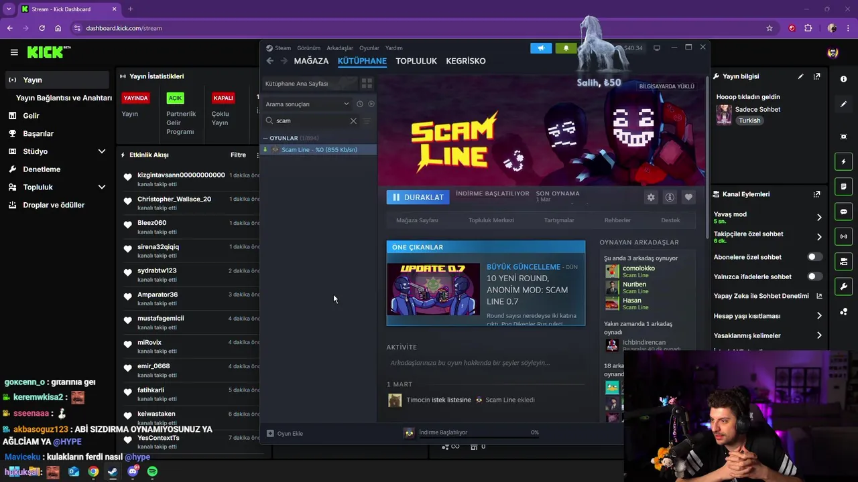858x482 pixels.
Task: Switch library to grid view icon
Action: [x=367, y=84]
